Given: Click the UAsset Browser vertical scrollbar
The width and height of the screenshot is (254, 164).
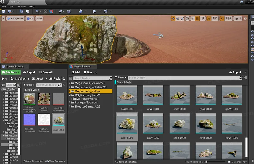Looking at the screenshot, I should point(246,147).
